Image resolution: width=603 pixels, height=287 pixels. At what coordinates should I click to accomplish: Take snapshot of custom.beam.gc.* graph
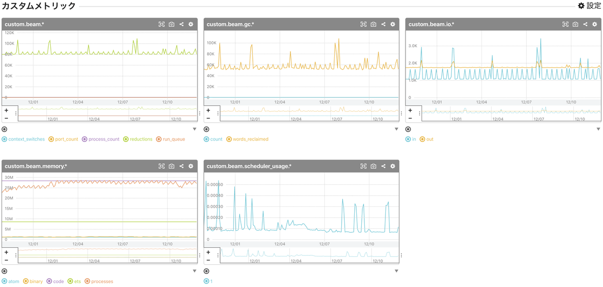(x=373, y=24)
